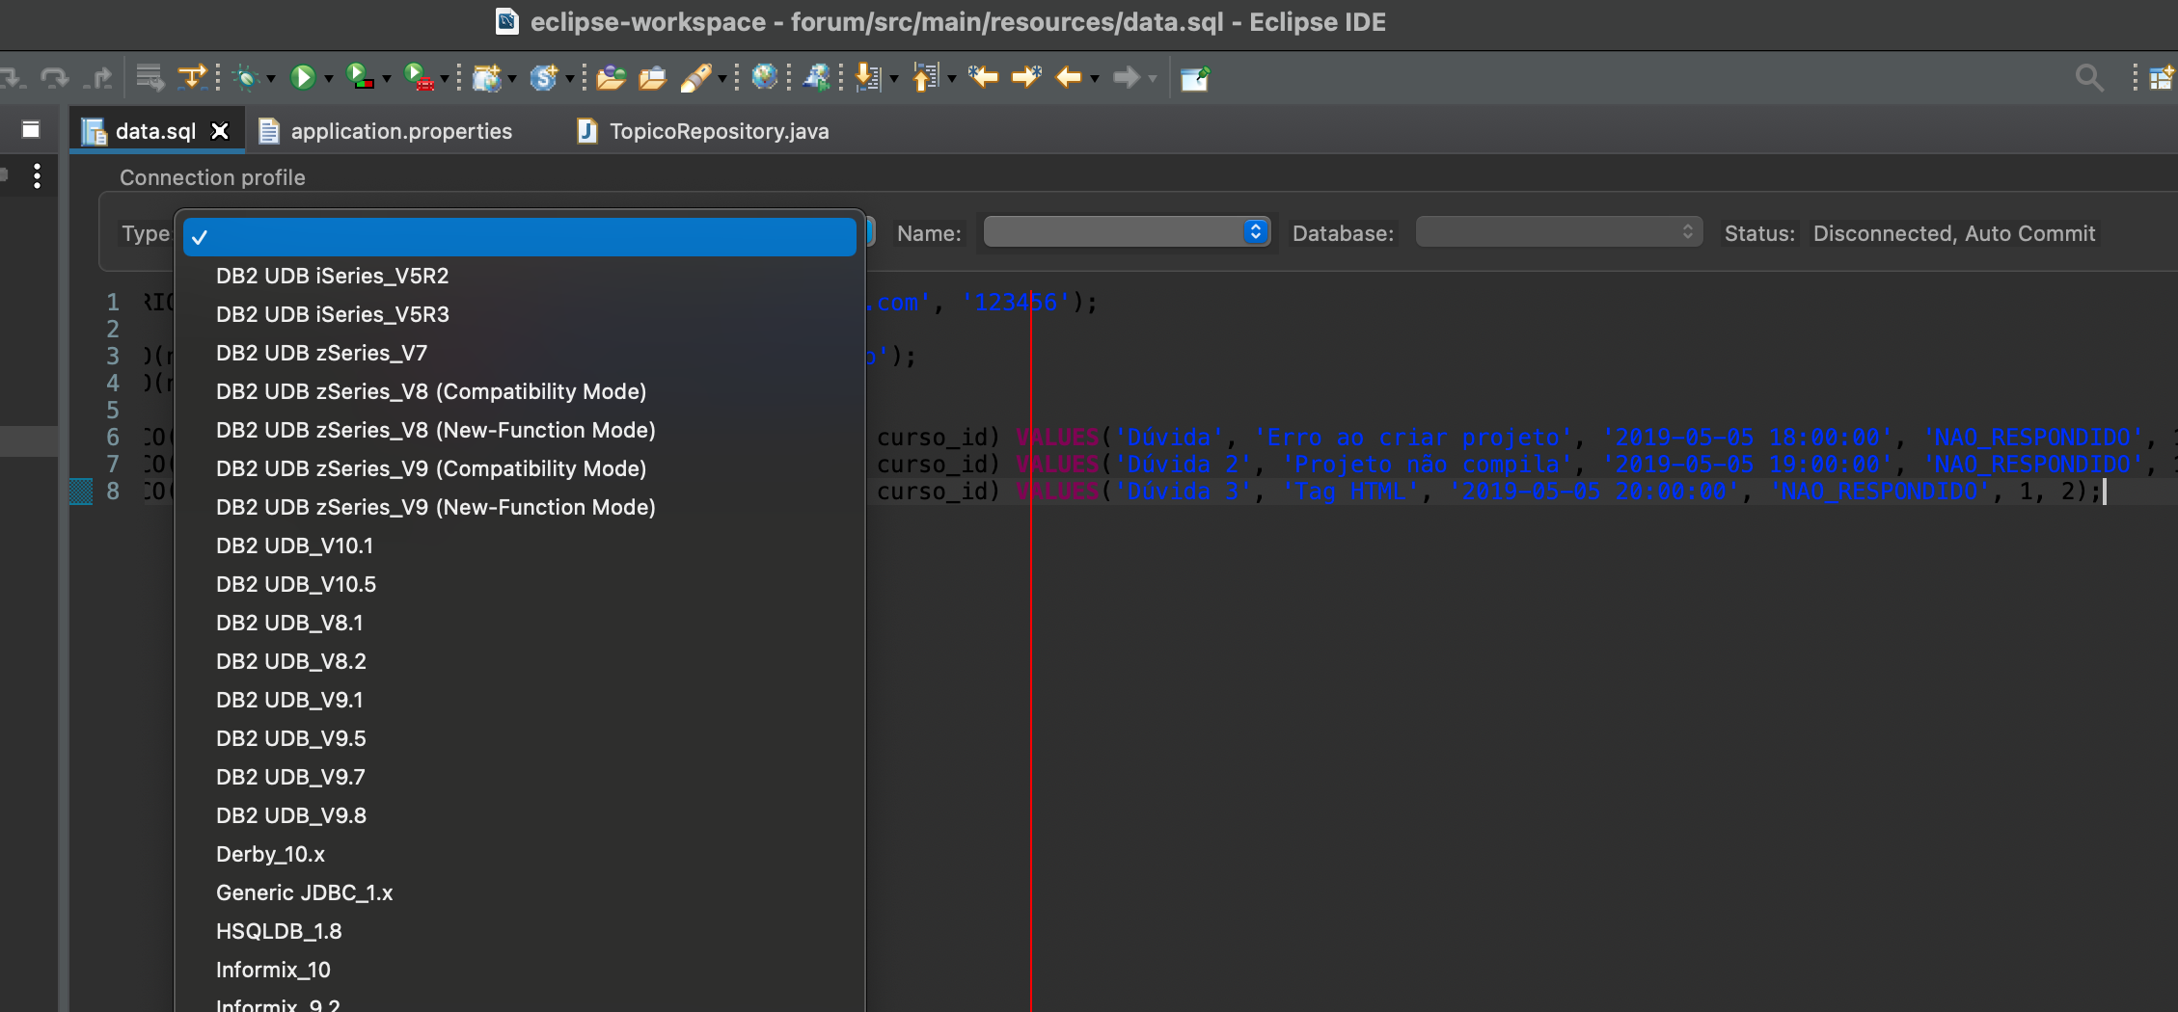Select Generic JDBC_1.x type
This screenshot has width=2178, height=1012.
520,892
